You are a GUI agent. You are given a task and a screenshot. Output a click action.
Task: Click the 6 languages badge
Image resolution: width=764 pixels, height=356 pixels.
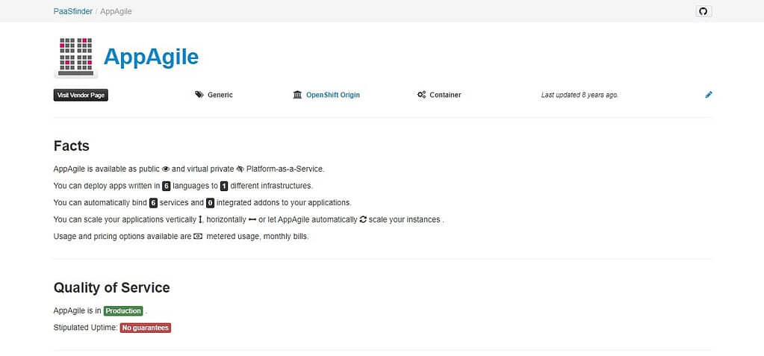pyautogui.click(x=167, y=186)
